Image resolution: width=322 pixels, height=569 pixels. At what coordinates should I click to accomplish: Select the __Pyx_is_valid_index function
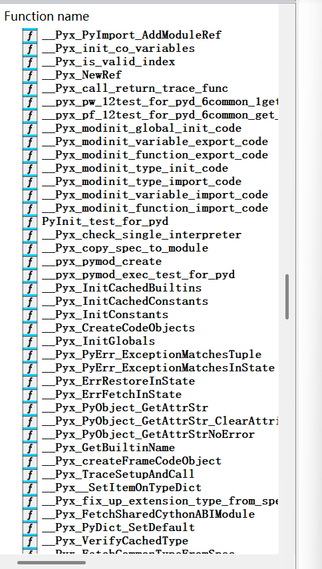click(108, 62)
